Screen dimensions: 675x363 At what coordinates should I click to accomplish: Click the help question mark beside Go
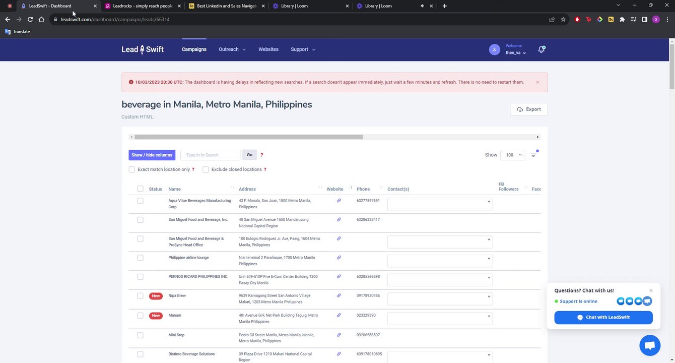[x=261, y=155]
